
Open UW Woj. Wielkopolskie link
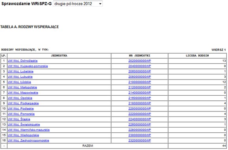click(23, 135)
